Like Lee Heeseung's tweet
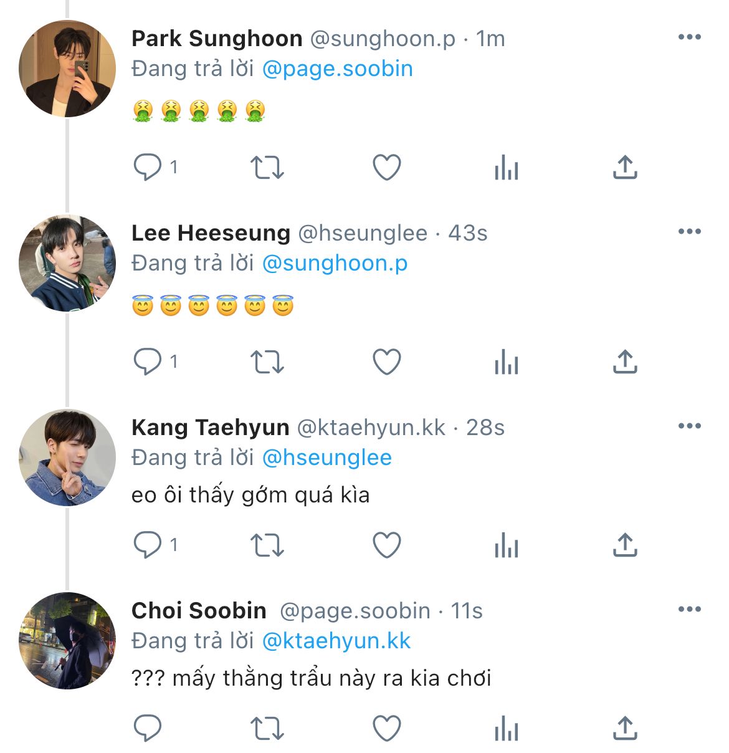The width and height of the screenshot is (729, 753). pyautogui.click(x=386, y=362)
